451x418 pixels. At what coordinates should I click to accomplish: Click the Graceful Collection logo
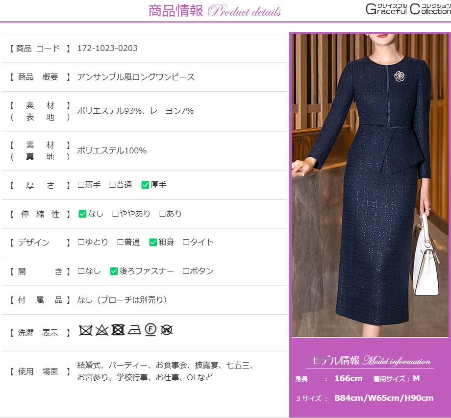[408, 9]
